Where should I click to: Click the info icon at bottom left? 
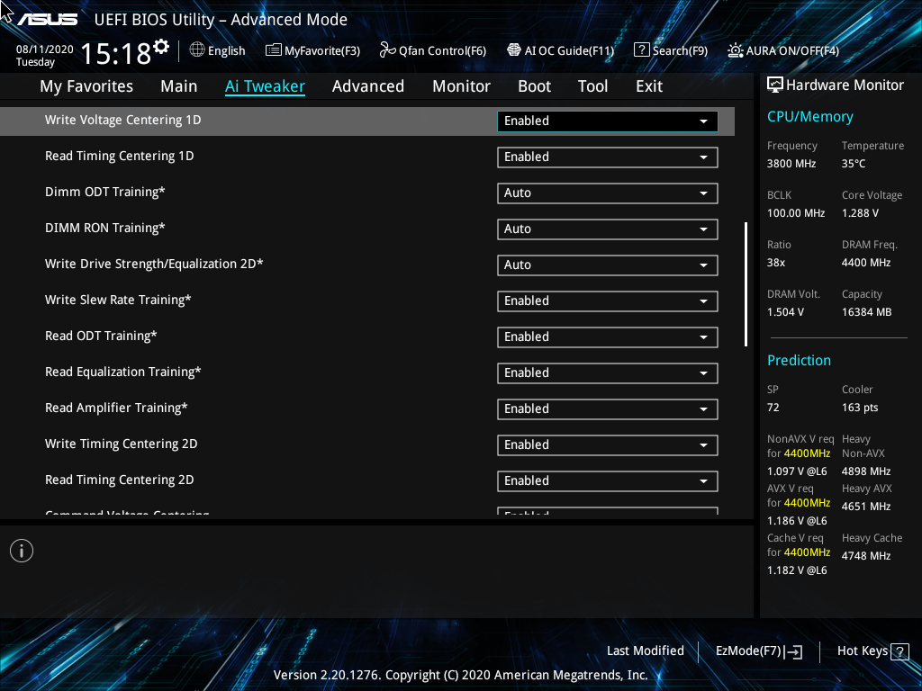[21, 550]
